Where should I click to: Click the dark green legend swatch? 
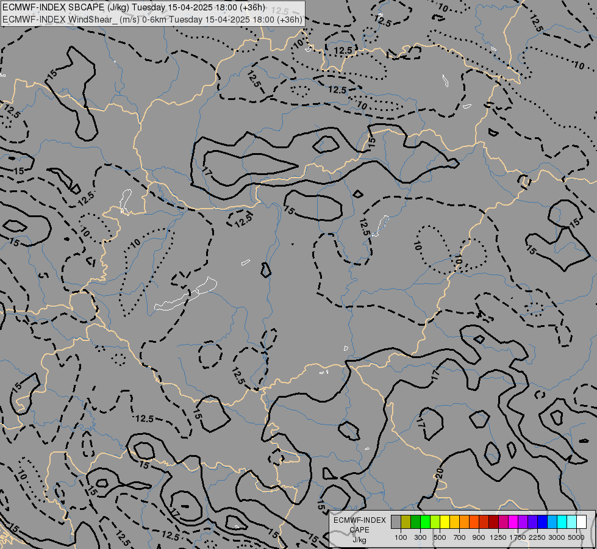(415, 522)
